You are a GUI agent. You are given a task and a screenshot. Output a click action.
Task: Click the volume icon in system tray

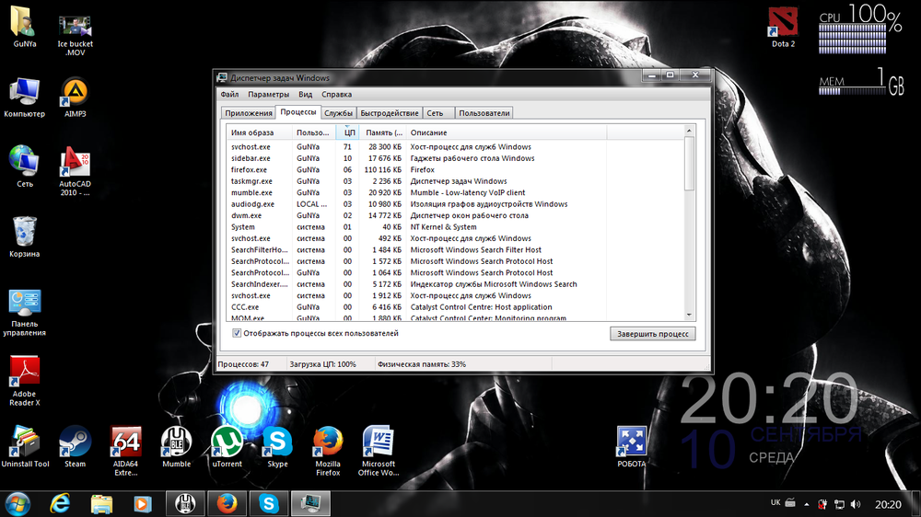point(857,504)
